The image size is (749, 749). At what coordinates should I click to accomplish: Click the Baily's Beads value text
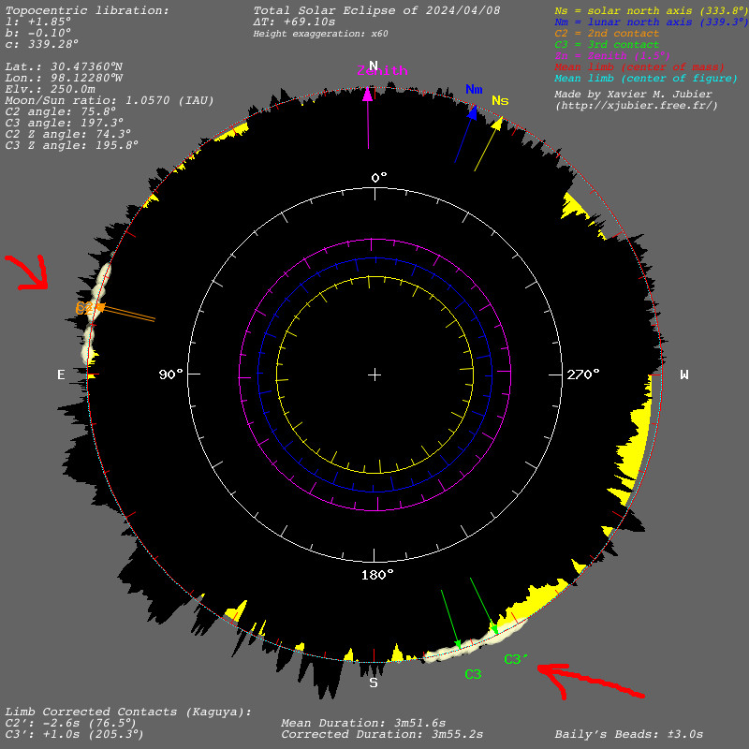click(x=628, y=735)
